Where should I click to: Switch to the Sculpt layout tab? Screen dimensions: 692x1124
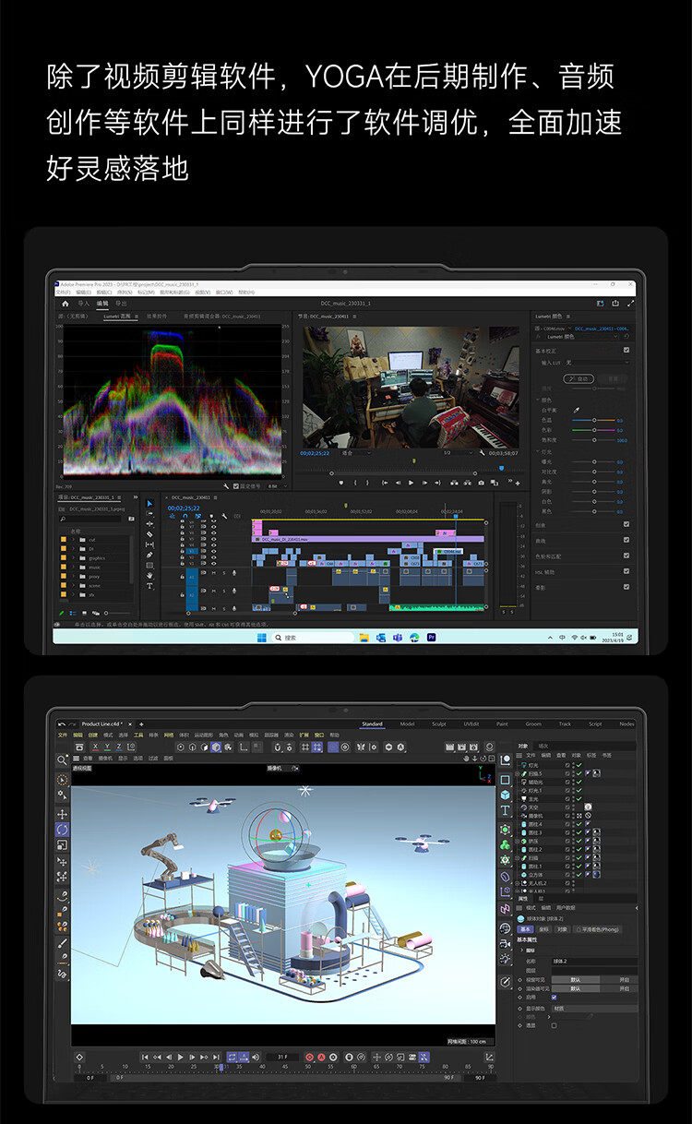click(439, 723)
